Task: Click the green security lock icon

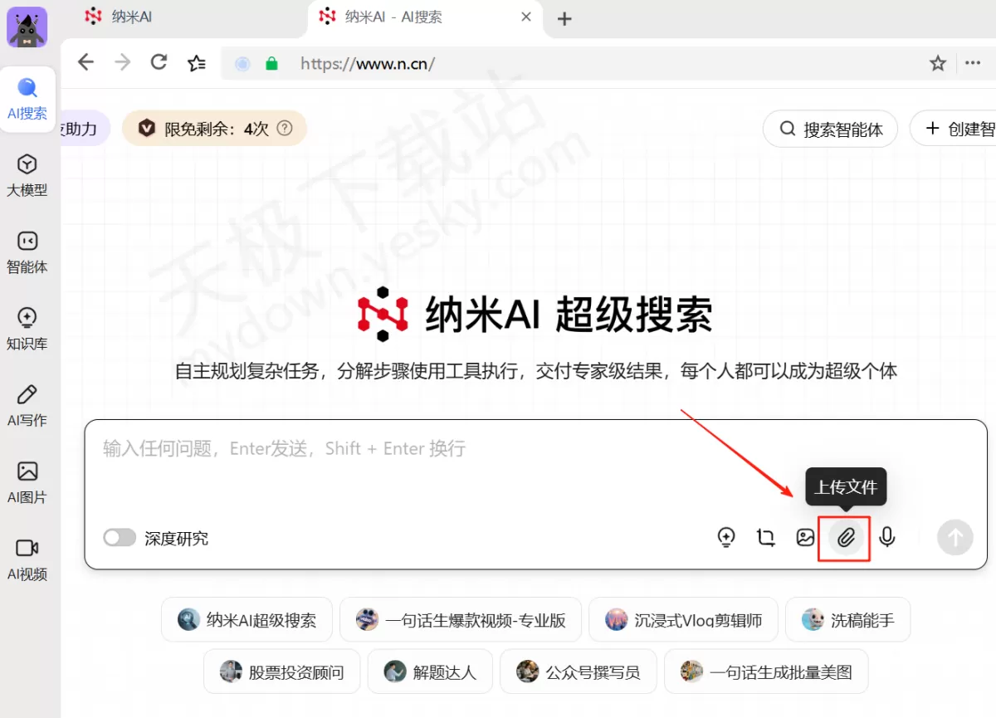Action: [271, 63]
